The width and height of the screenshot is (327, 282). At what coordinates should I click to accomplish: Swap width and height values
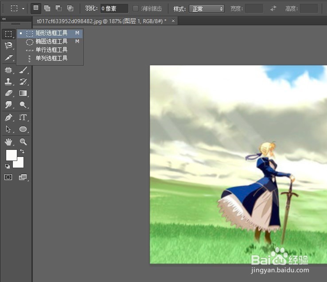[273, 8]
